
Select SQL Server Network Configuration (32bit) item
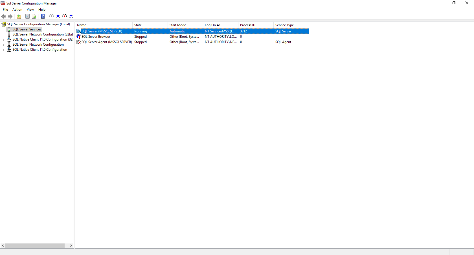pyautogui.click(x=43, y=34)
